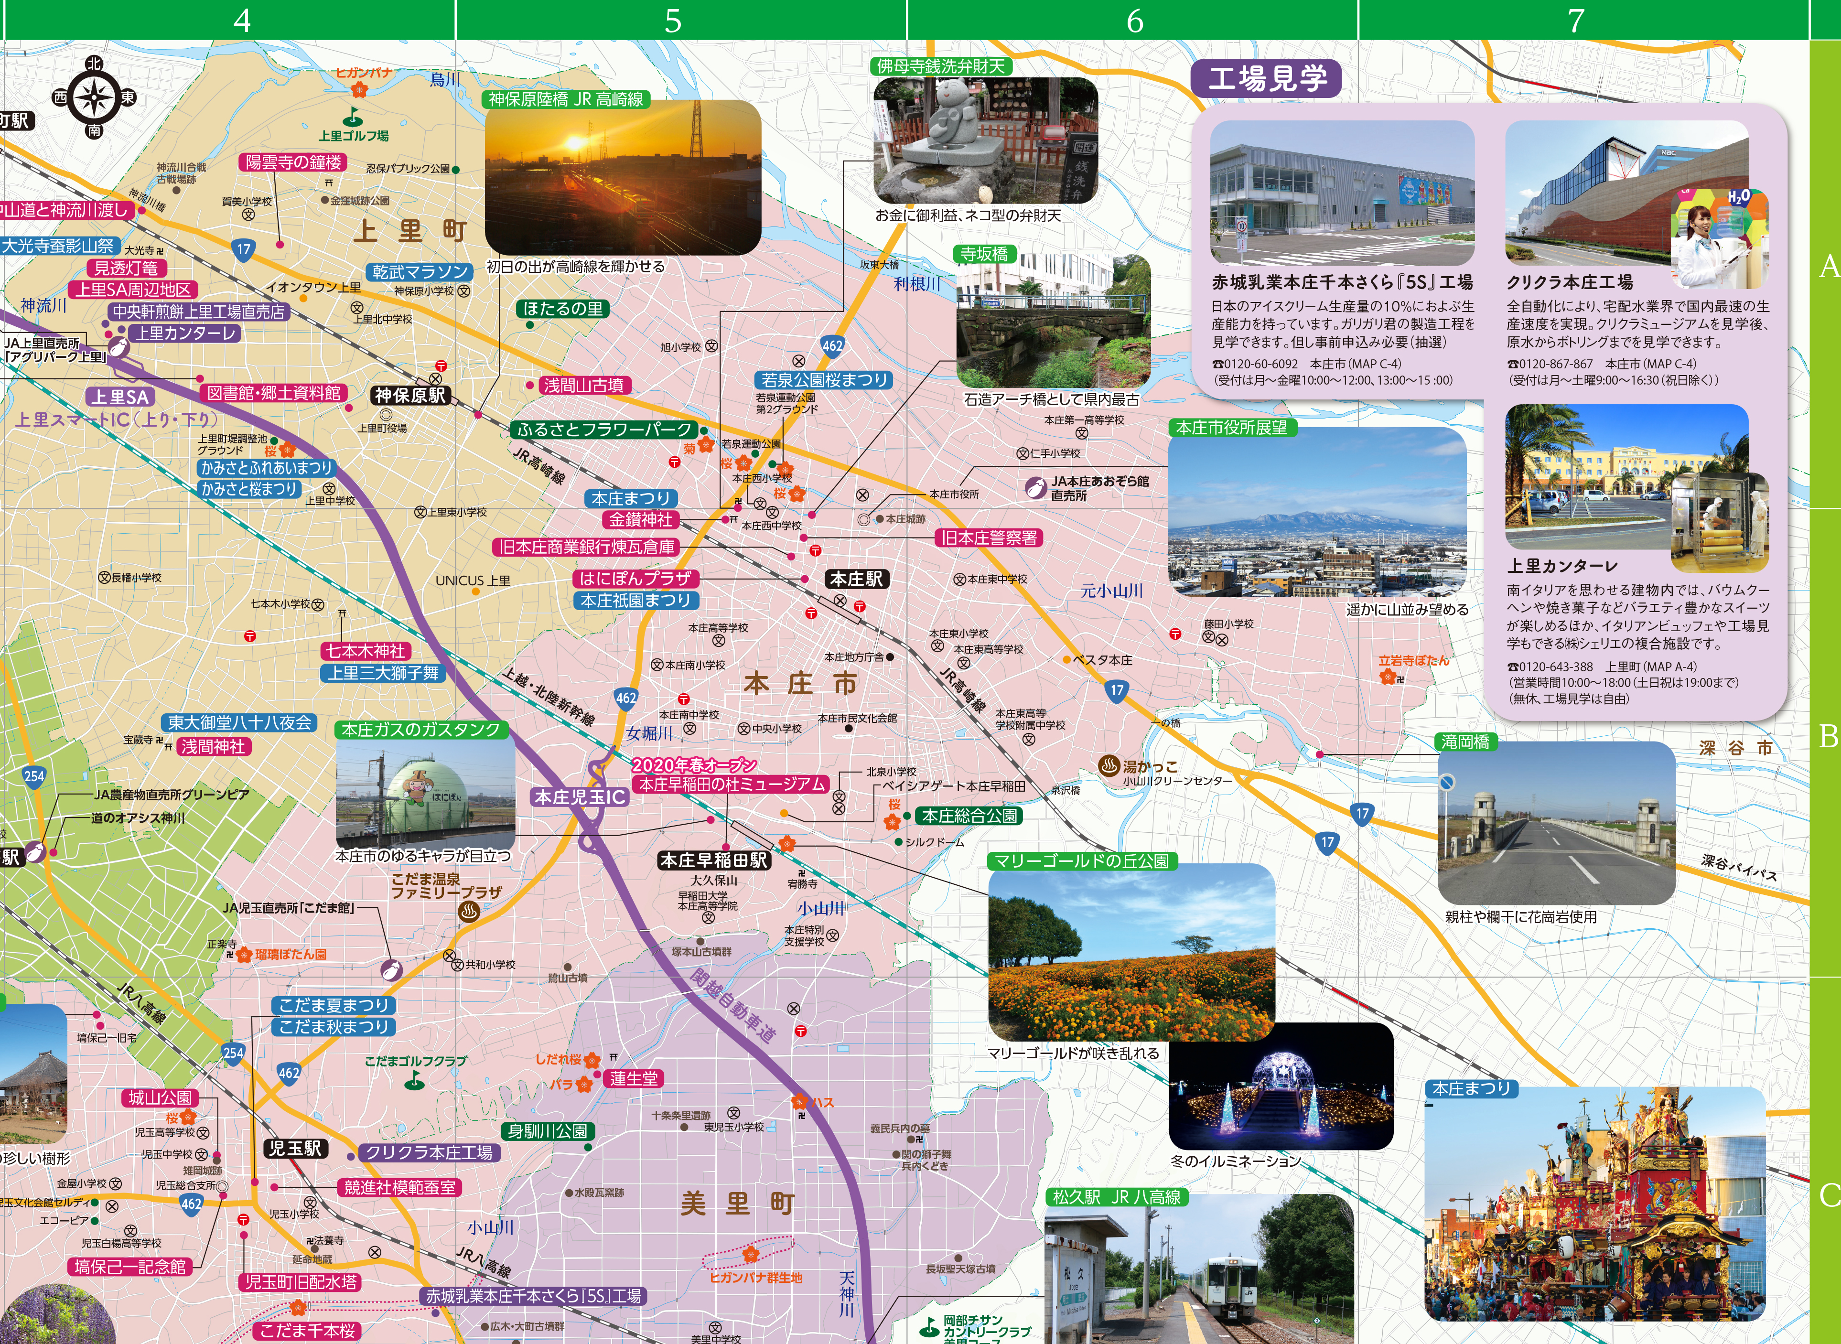Viewport: 1841px width, 1344px height.
Task: Click the はにぽんプラザ label
Action: [x=635, y=579]
